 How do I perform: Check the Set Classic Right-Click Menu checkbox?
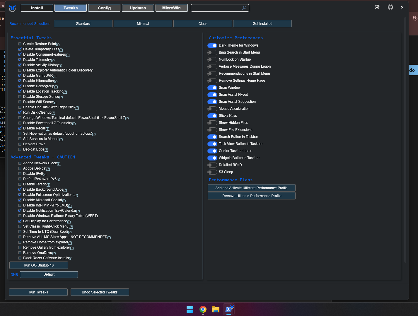(20, 226)
